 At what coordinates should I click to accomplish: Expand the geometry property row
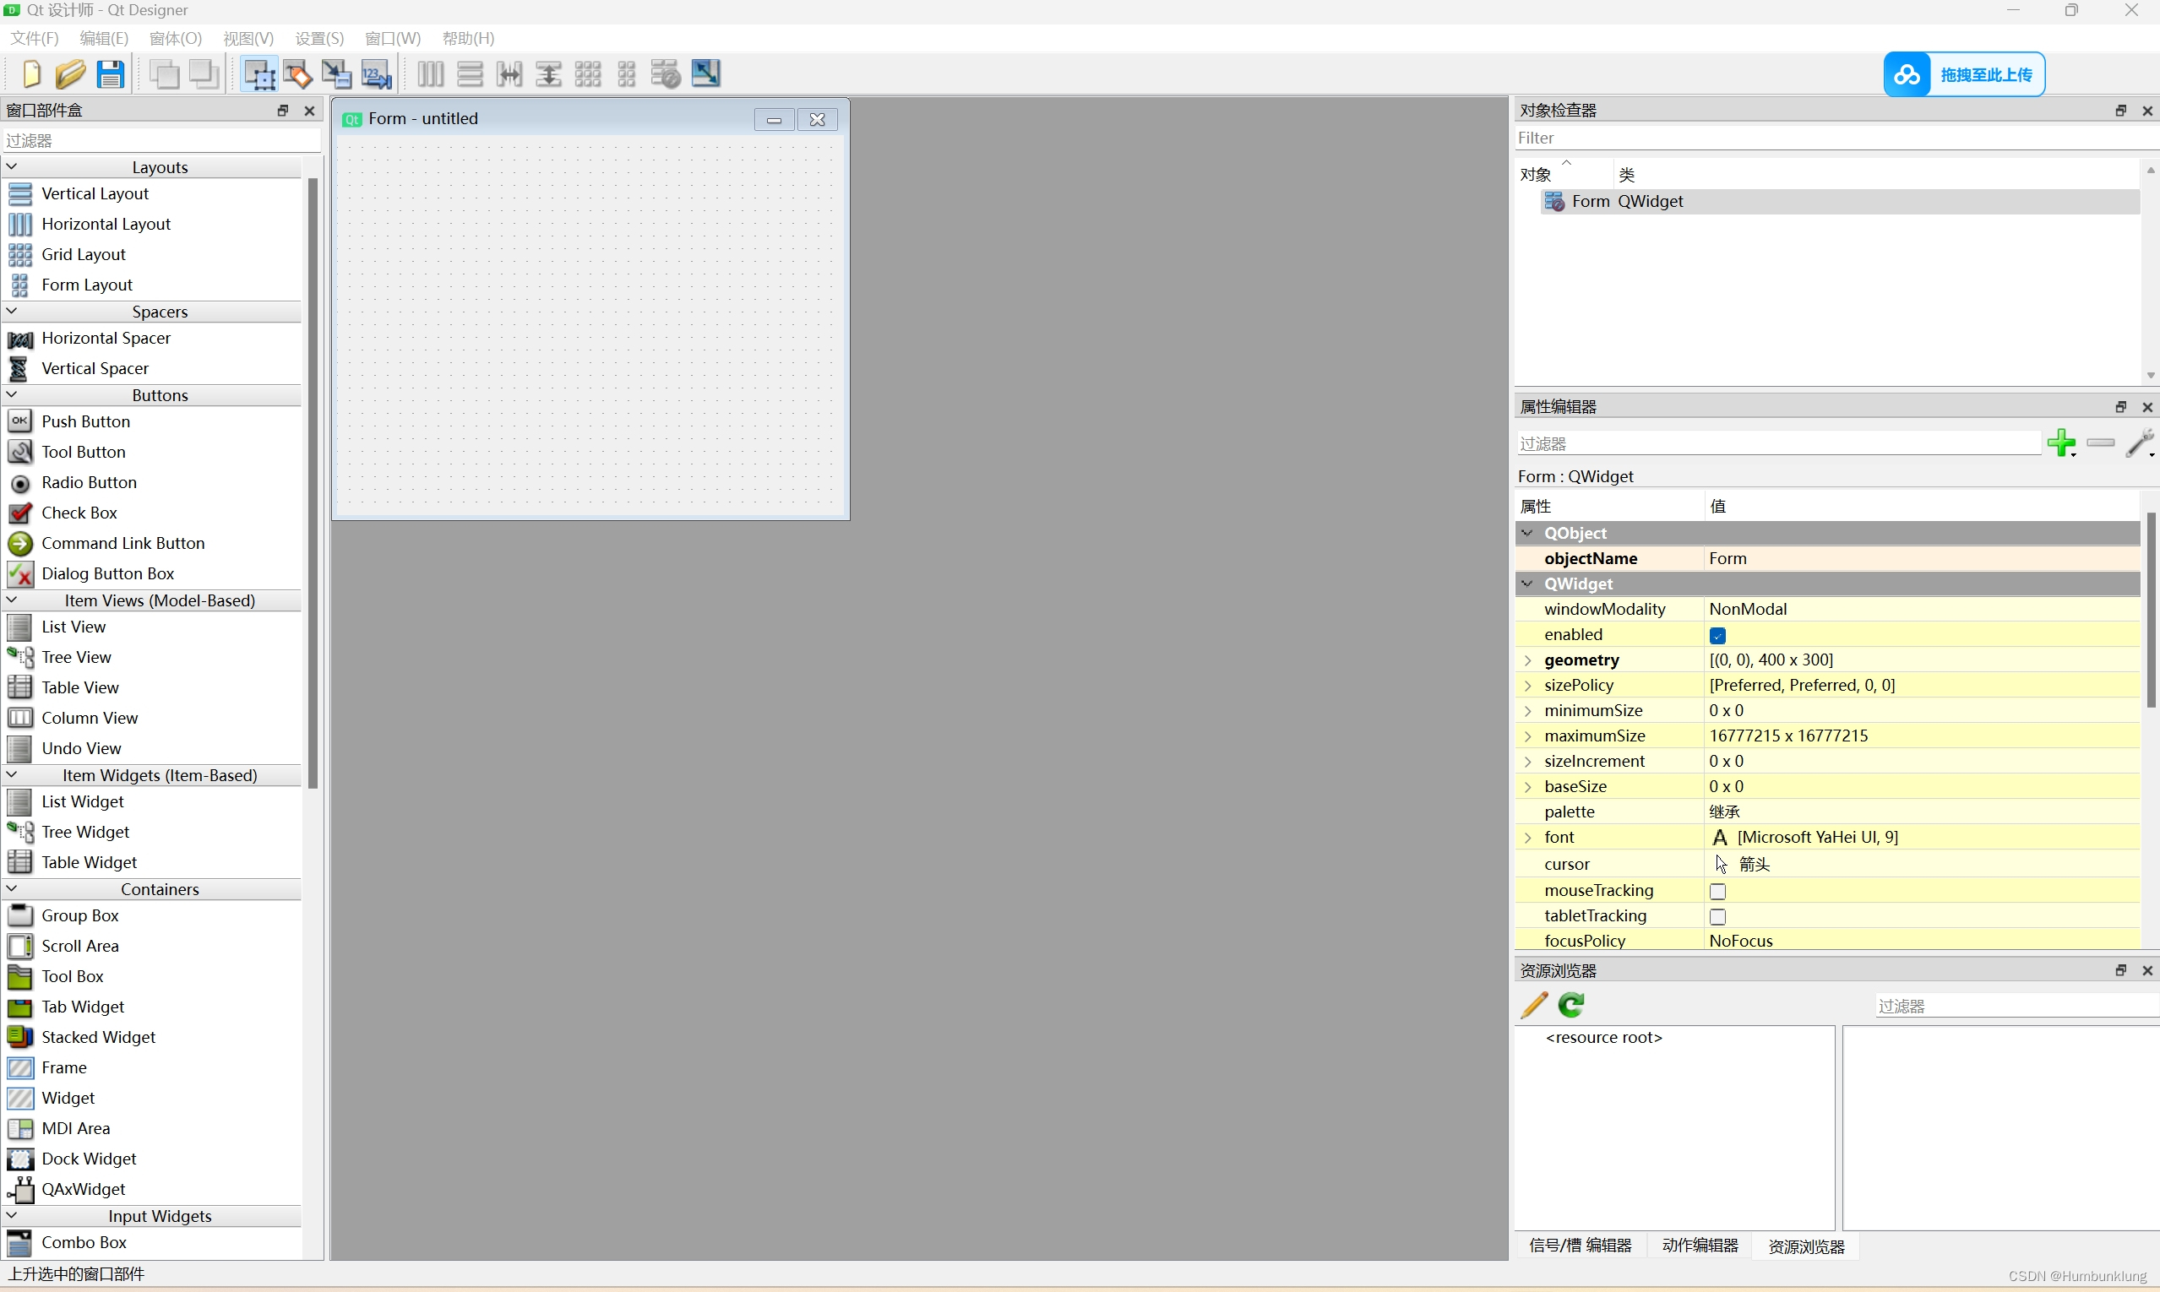point(1529,659)
